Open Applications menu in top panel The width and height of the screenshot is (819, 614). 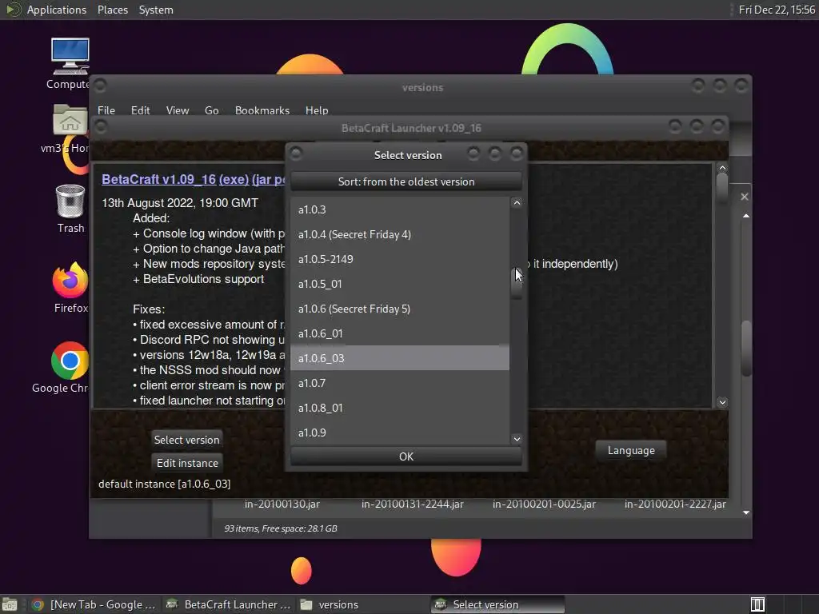point(57,10)
